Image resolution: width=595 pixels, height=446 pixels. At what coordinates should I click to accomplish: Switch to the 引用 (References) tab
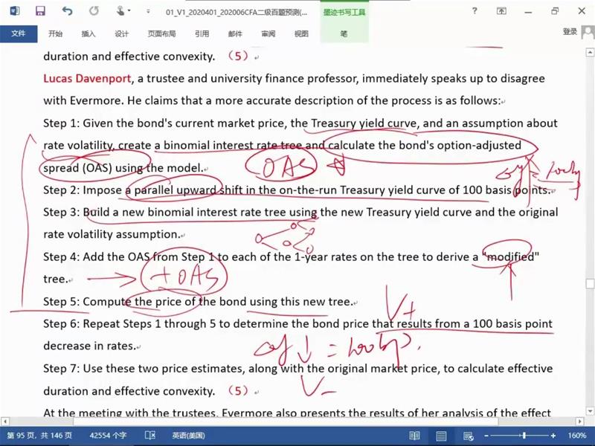(202, 33)
